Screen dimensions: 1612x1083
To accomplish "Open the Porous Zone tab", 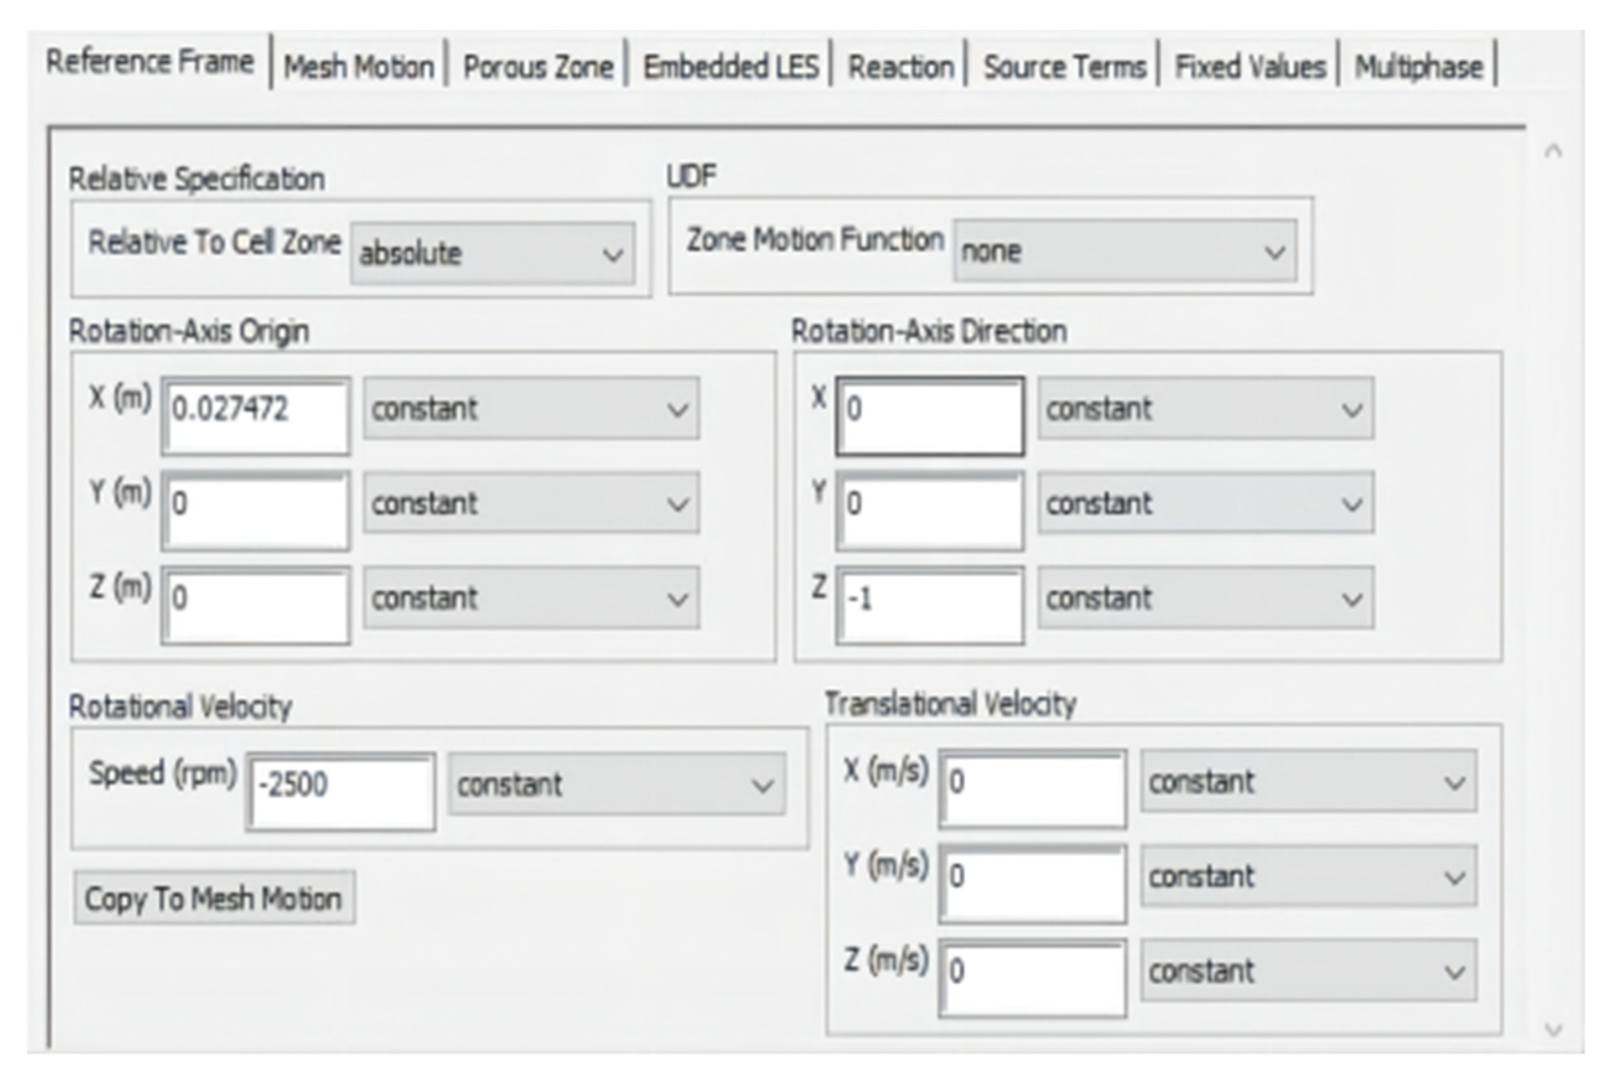I will pyautogui.click(x=537, y=68).
